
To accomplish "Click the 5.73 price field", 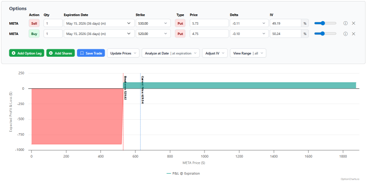I will [x=209, y=23].
